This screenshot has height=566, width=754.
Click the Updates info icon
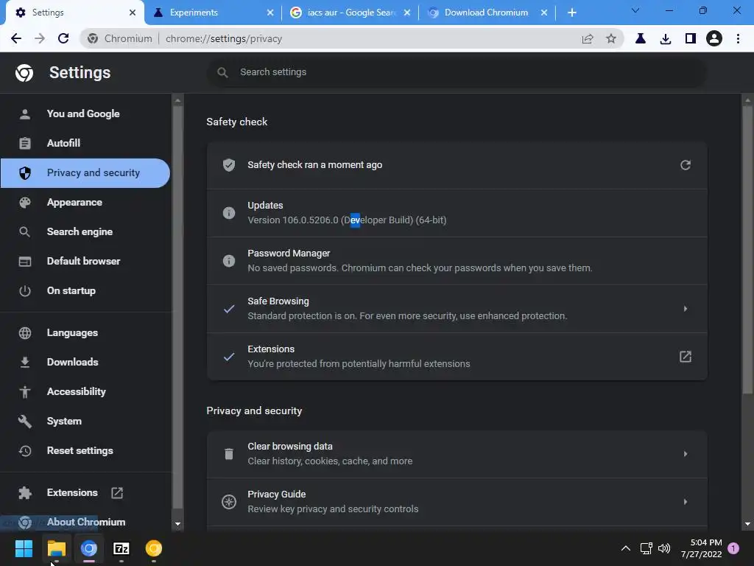[229, 213]
